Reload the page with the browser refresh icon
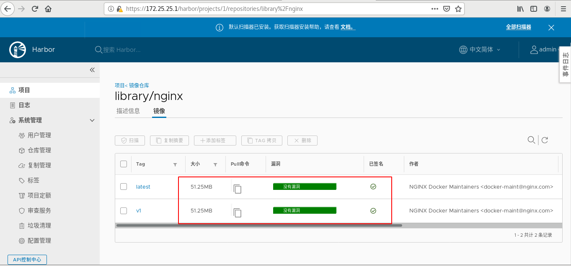The image size is (571, 266). [x=35, y=8]
